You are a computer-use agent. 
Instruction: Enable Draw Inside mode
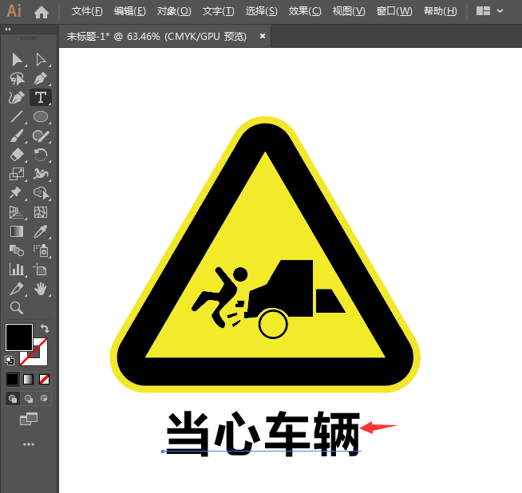(x=44, y=399)
